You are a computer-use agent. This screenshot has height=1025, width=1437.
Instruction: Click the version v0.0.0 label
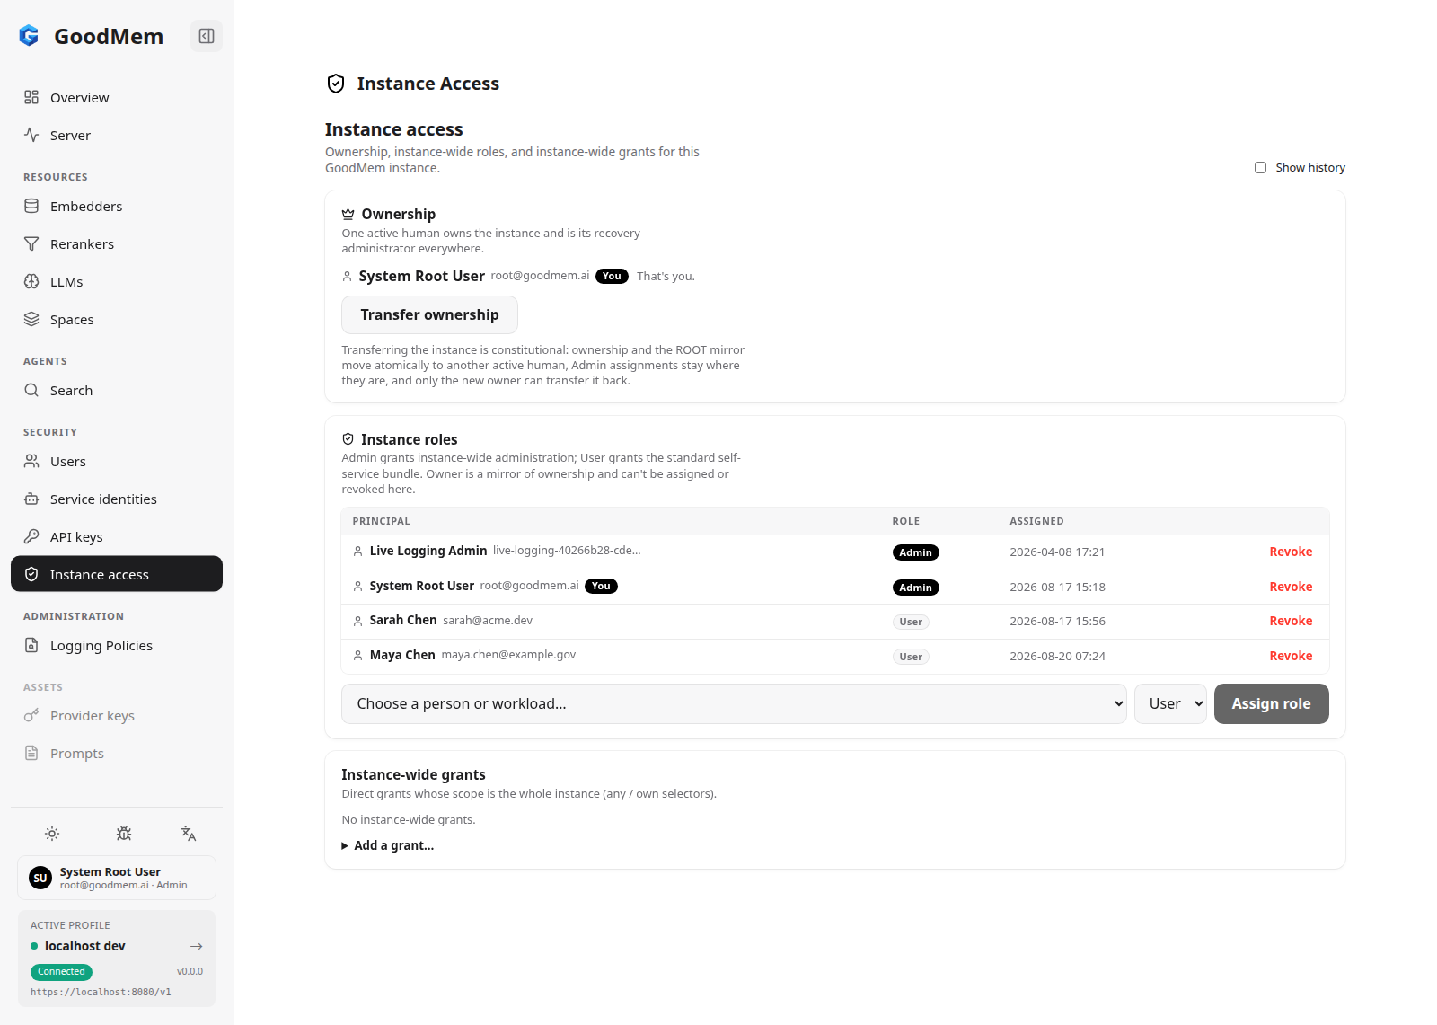(x=190, y=971)
